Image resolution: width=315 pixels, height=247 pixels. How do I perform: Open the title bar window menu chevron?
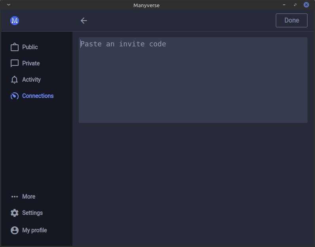click(9, 5)
